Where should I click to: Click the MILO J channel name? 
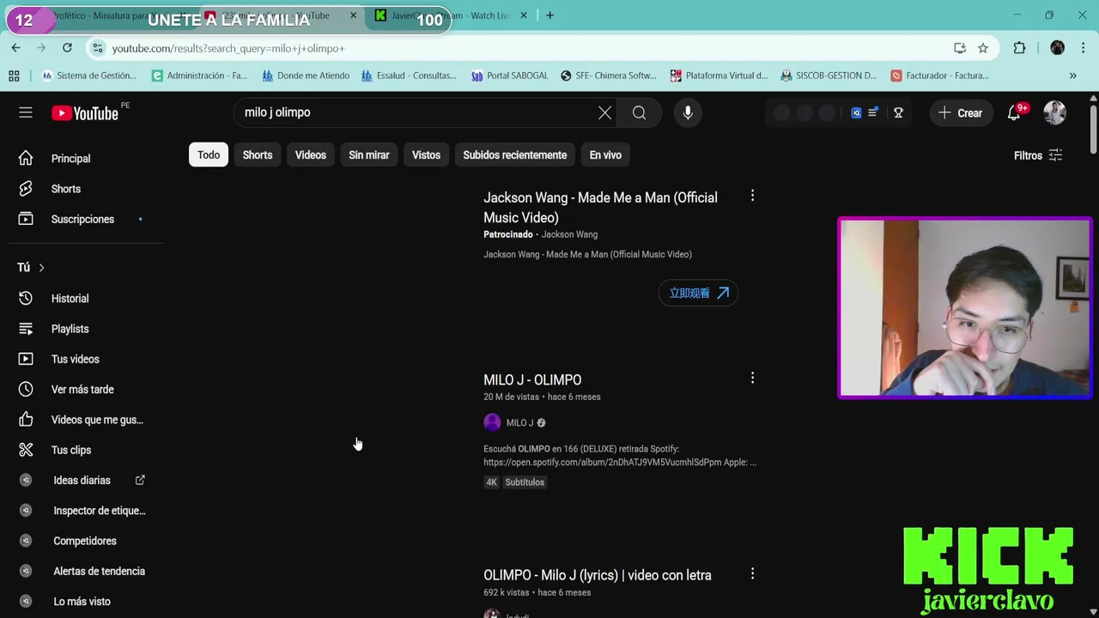[x=519, y=422]
